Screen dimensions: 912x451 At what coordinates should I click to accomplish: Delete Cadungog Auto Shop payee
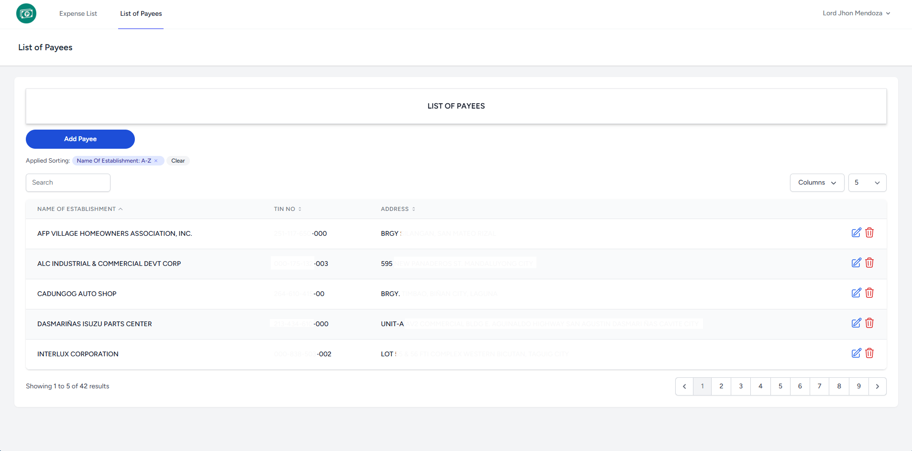coord(869,293)
